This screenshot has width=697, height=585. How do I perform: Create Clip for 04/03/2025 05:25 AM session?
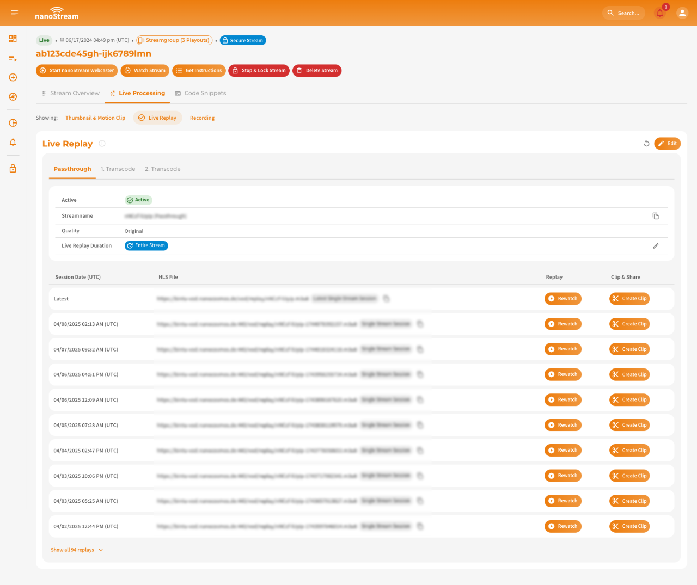click(629, 501)
